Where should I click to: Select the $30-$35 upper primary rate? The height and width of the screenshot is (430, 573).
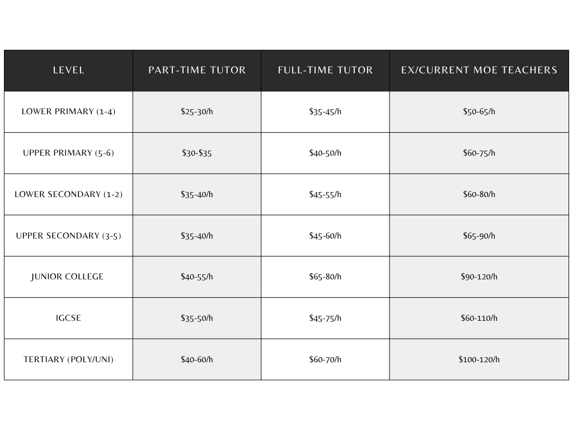197,153
